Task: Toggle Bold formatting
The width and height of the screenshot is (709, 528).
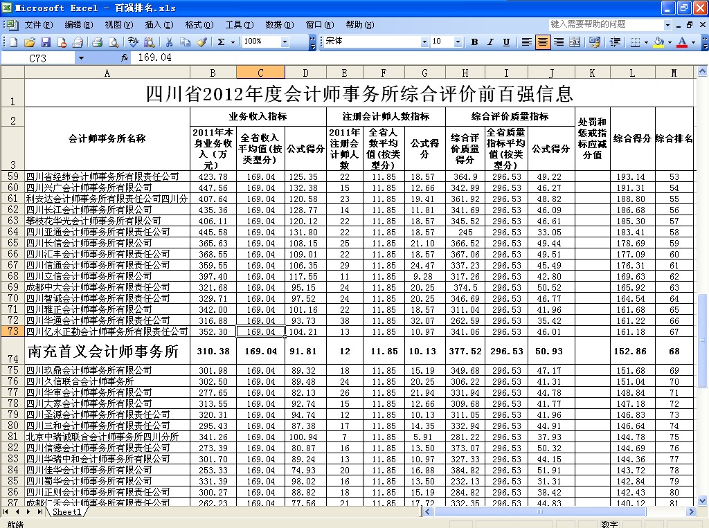Action: coord(474,42)
